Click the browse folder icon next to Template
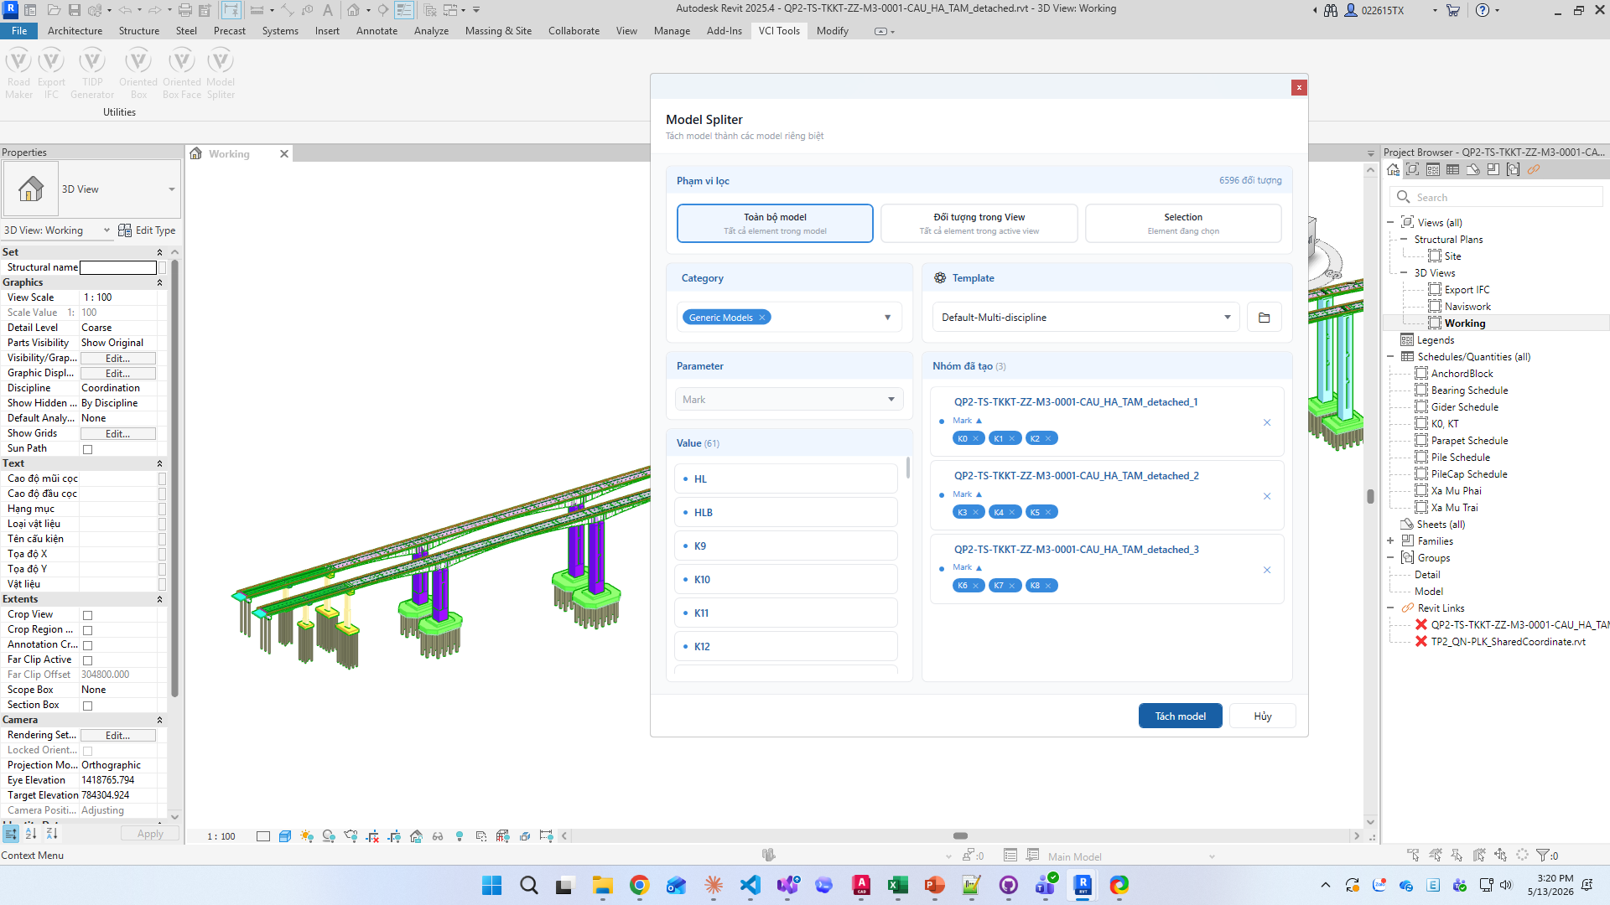1610x905 pixels. point(1265,318)
